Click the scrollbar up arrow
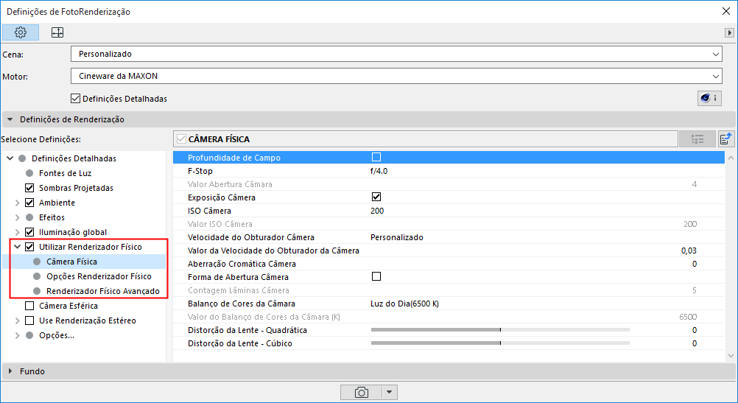The width and height of the screenshot is (738, 403). (x=731, y=158)
